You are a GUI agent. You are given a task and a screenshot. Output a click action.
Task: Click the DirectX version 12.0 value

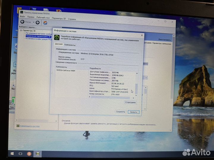pyautogui.click(x=82, y=59)
